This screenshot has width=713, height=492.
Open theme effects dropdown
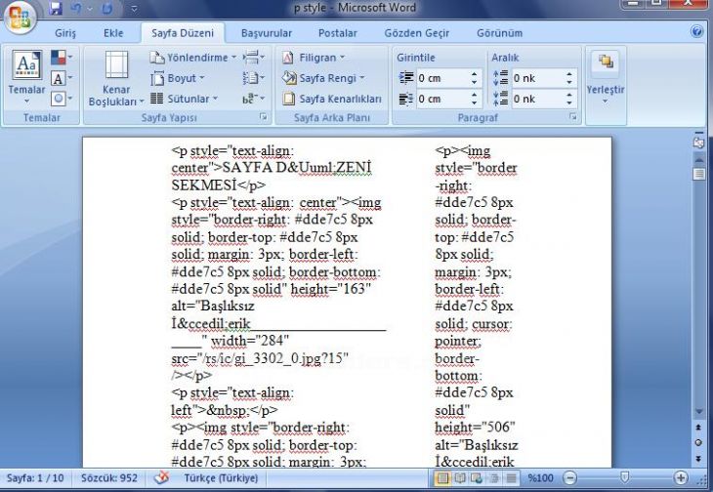(x=62, y=99)
